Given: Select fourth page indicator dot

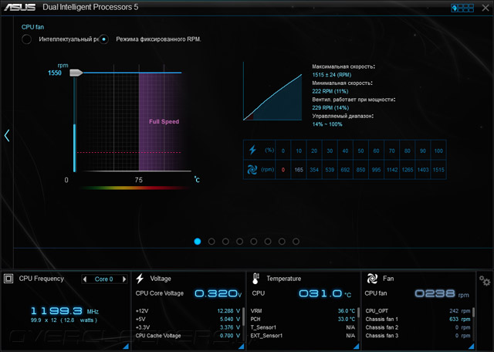Looking at the screenshot, I should [x=239, y=242].
